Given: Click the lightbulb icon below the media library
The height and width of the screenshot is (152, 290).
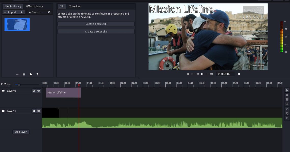Looking at the screenshot, I should (37, 74).
